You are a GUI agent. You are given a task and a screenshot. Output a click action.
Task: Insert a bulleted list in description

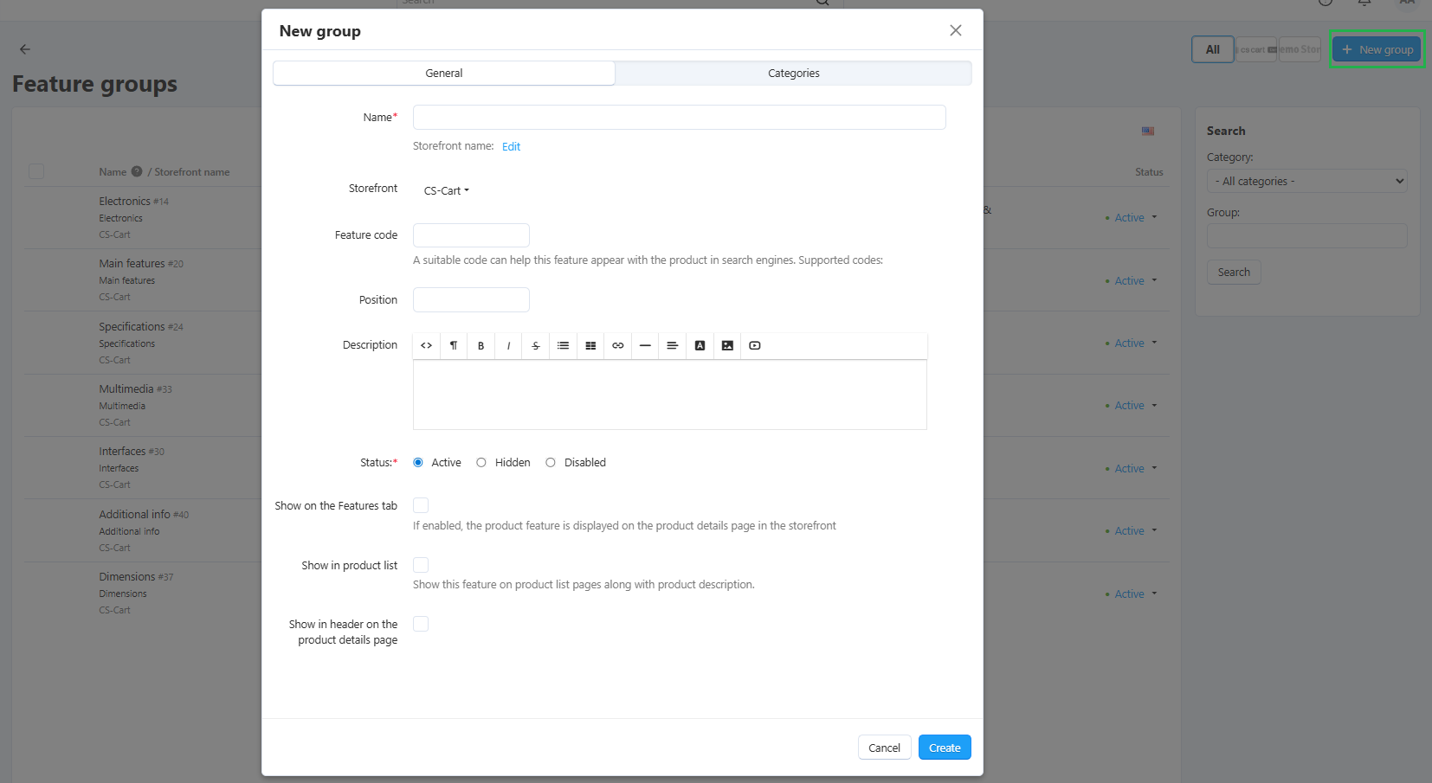pos(563,345)
